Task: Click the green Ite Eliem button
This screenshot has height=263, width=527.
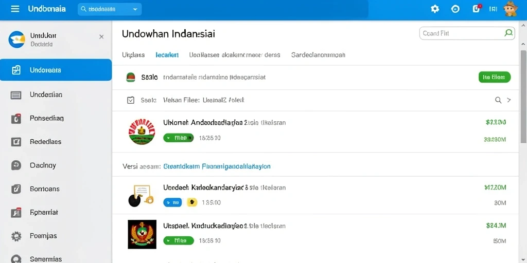Action: coord(494,77)
